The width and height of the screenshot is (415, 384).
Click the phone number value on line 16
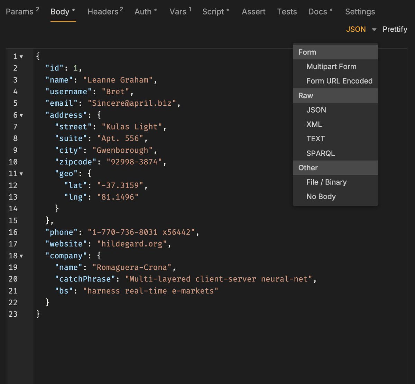tap(141, 232)
